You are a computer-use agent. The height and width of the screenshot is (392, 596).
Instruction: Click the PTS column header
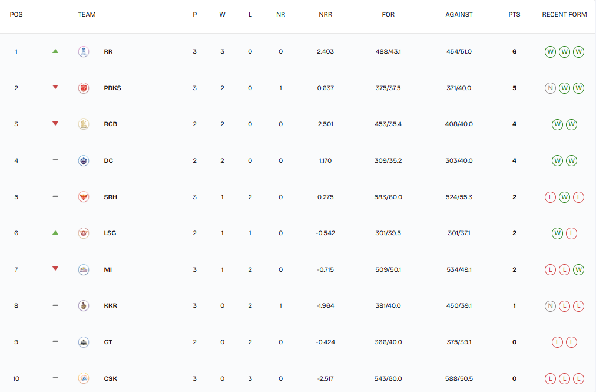515,15
